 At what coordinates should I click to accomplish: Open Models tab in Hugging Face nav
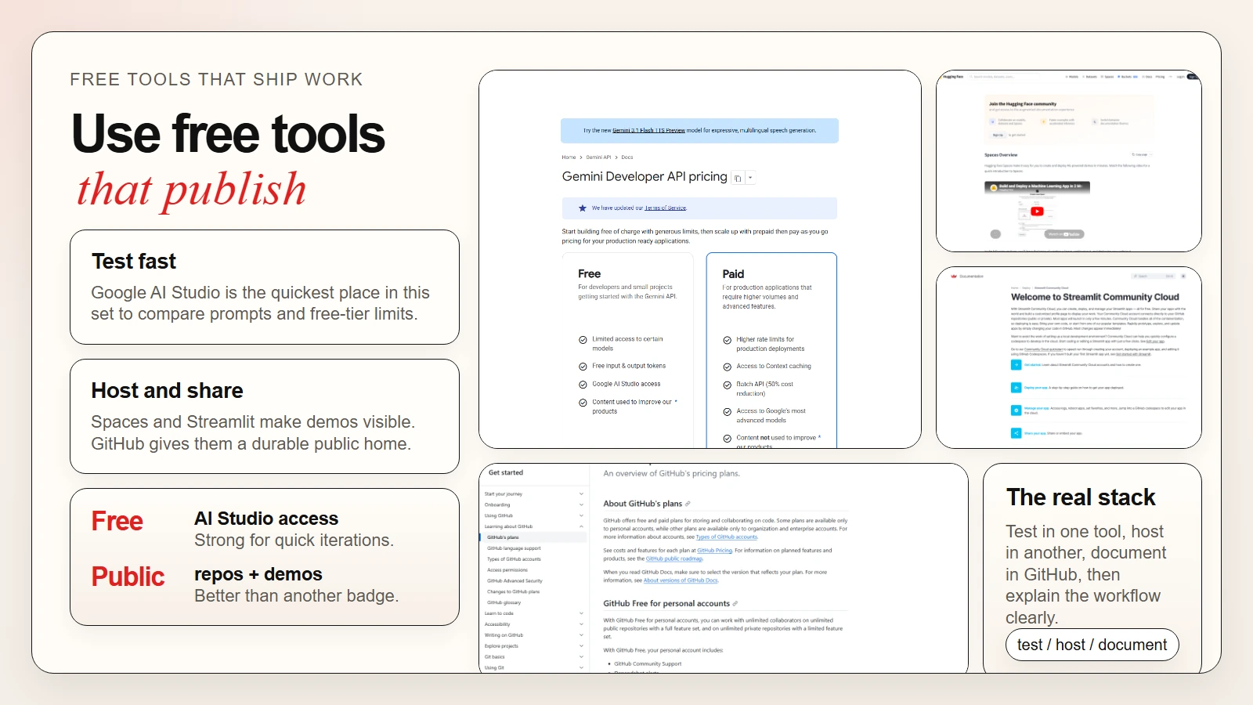tap(1072, 77)
